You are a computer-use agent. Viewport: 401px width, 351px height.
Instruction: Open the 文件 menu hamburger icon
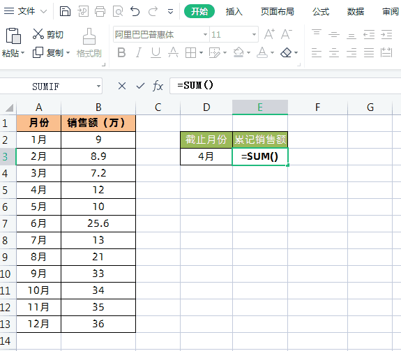tap(9, 11)
